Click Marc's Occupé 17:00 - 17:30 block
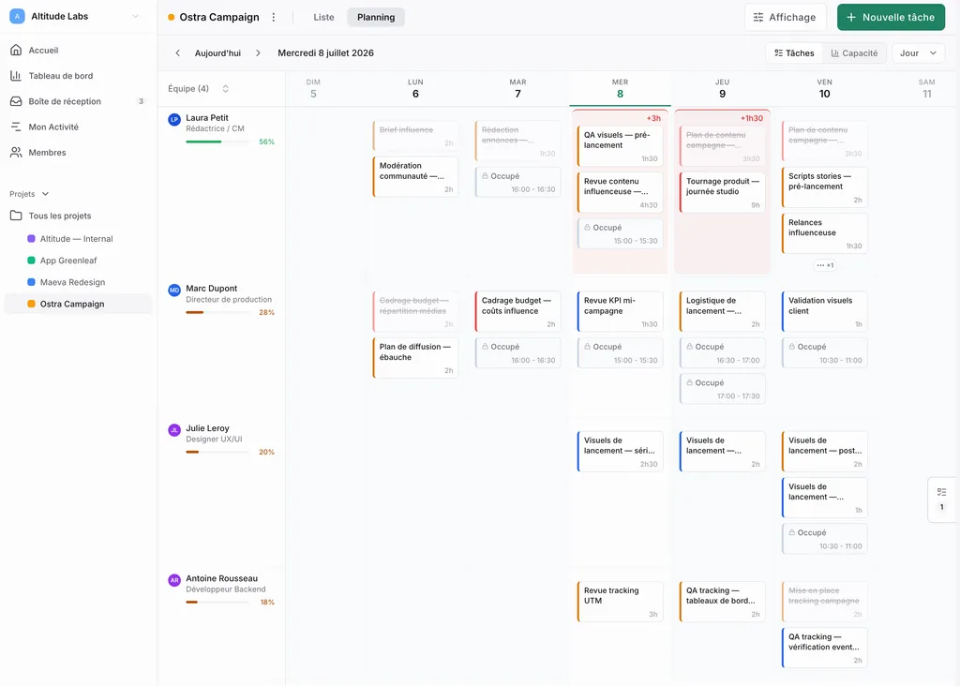This screenshot has height=686, width=960. 722,389
